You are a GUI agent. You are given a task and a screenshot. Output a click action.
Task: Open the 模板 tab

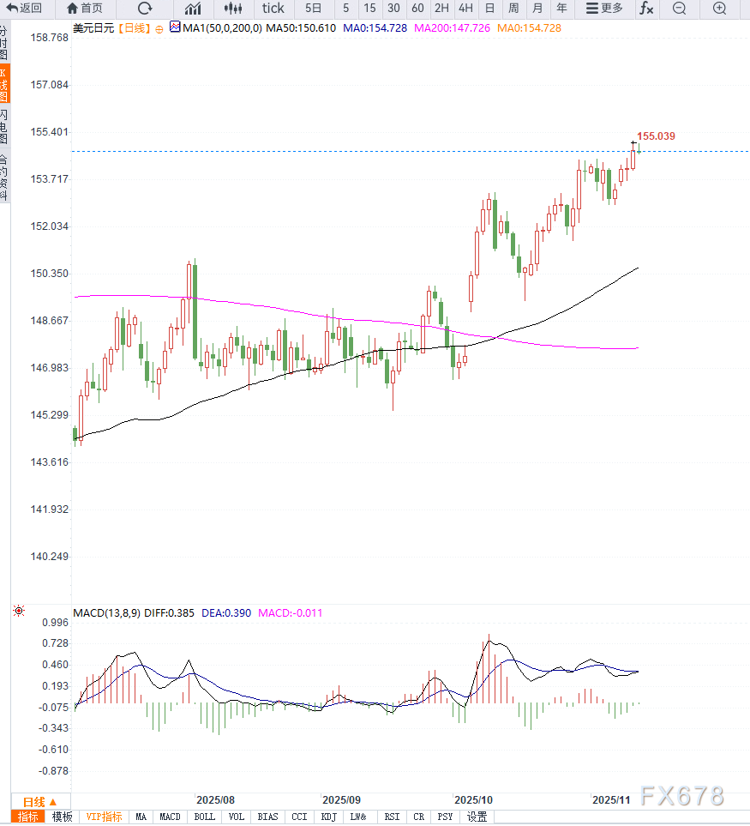click(x=62, y=817)
